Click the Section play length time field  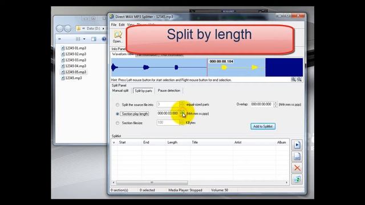(168, 113)
